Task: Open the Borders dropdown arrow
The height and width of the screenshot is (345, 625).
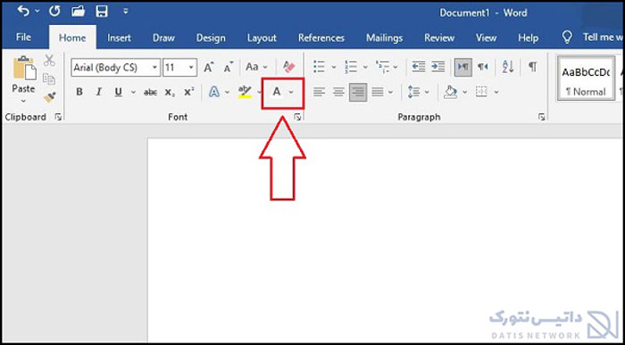Action: [x=496, y=93]
